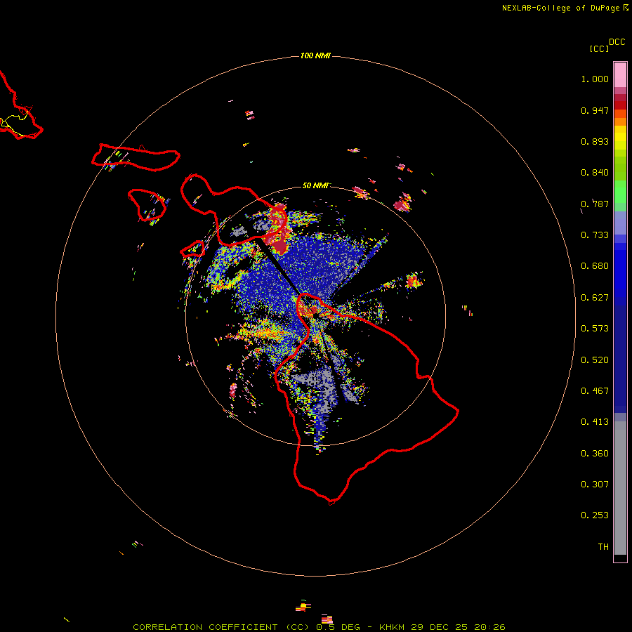This screenshot has height=632, width=632.
Task: Click the 0.5 DEG elevation text
Action: pos(338,627)
